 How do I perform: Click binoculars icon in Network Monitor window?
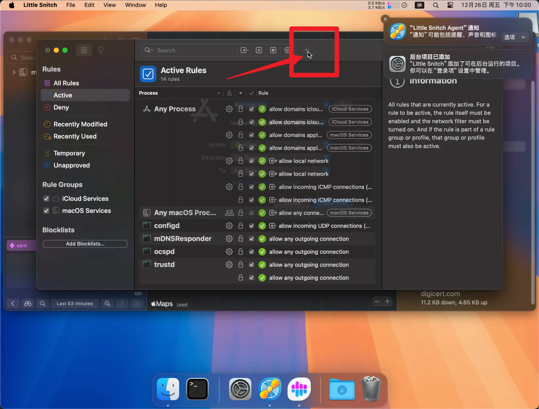(28, 304)
